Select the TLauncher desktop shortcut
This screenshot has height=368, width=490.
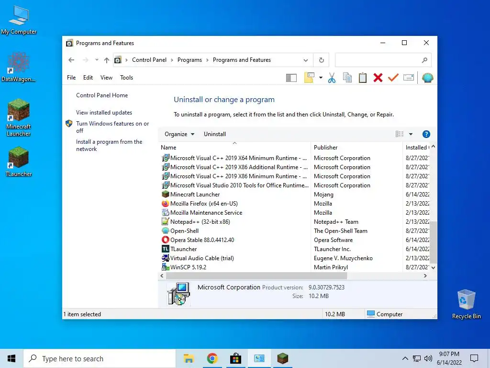19,162
